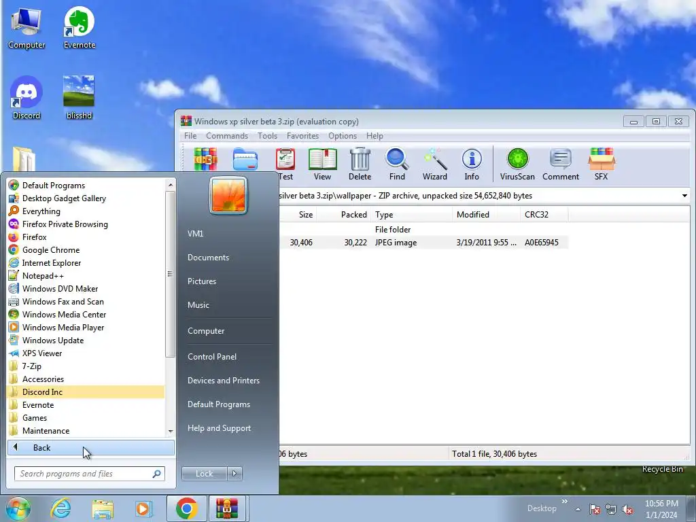Click the Search programs and files box
Viewport: 696px width, 522px height.
90,474
